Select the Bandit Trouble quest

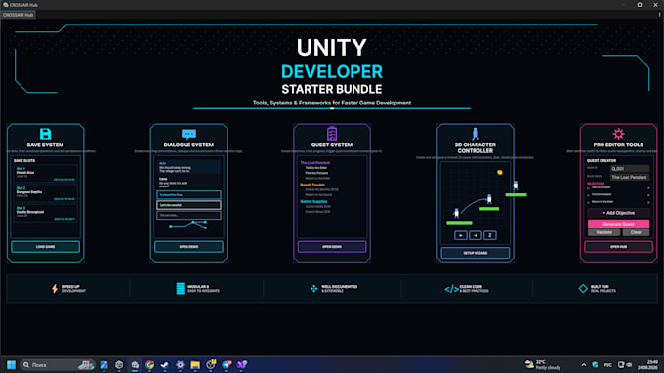pyautogui.click(x=312, y=185)
